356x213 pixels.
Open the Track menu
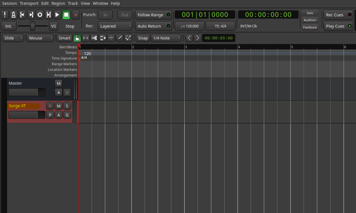(x=73, y=4)
